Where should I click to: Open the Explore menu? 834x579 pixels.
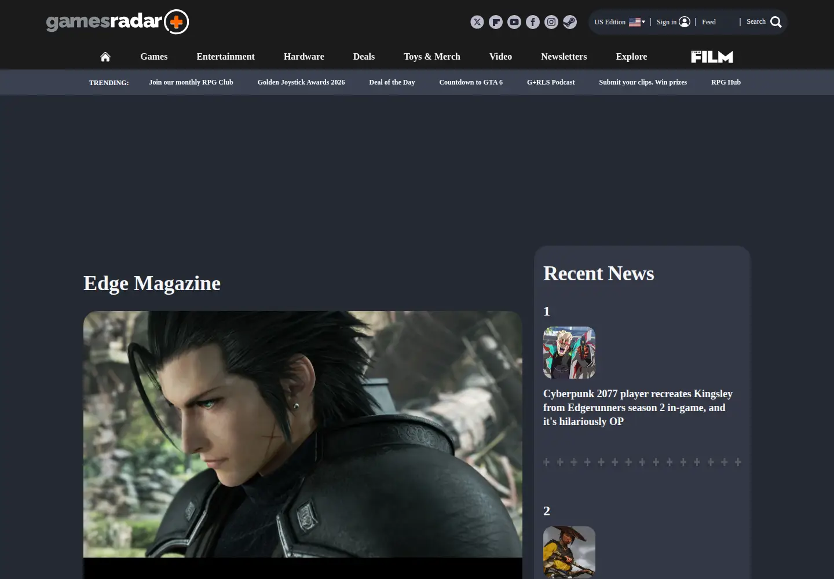(x=631, y=57)
